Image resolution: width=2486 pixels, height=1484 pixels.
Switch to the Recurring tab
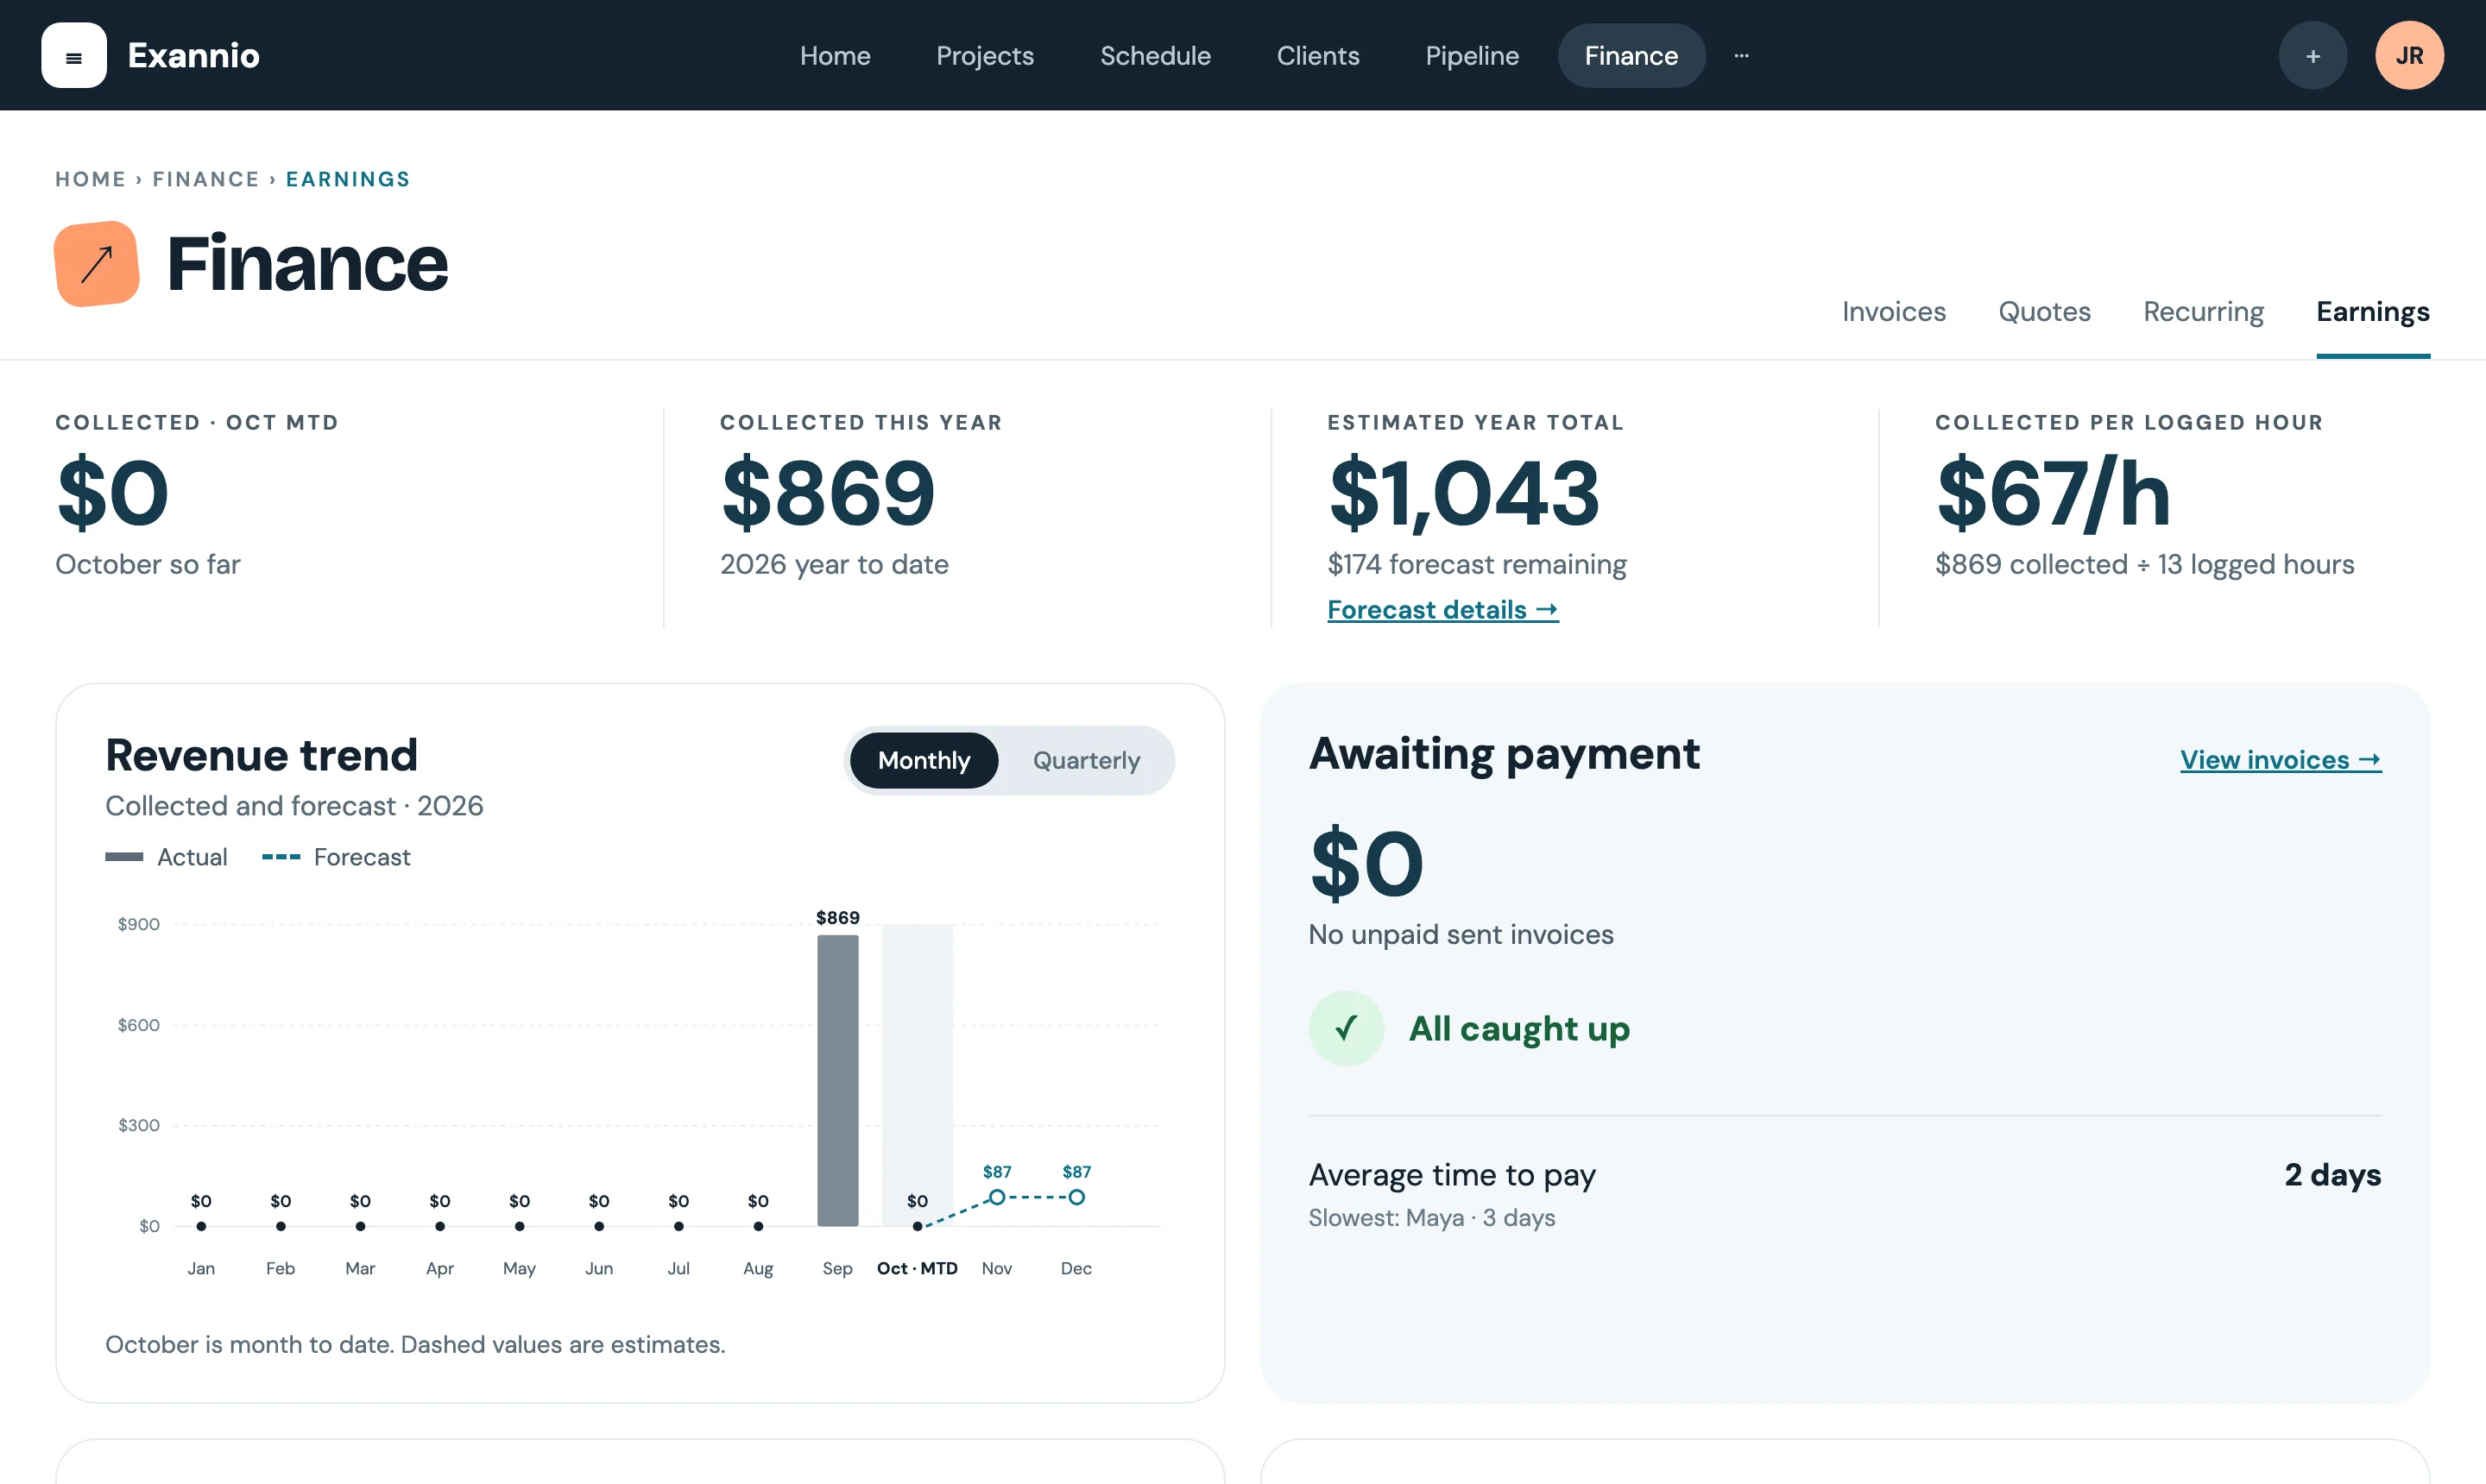tap(2204, 312)
